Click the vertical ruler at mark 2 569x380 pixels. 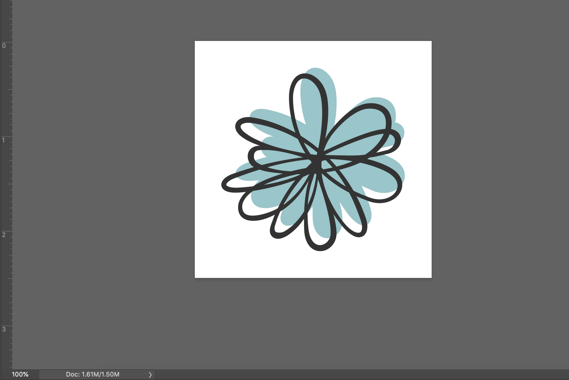tap(4, 235)
